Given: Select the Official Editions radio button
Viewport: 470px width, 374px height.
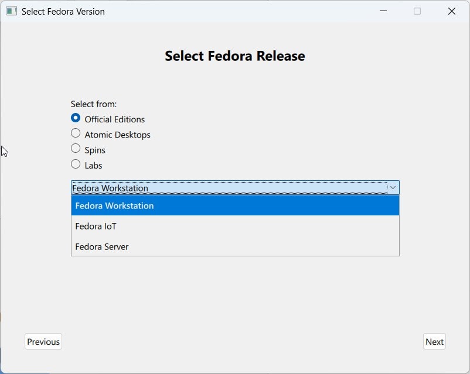Looking at the screenshot, I should pos(76,118).
